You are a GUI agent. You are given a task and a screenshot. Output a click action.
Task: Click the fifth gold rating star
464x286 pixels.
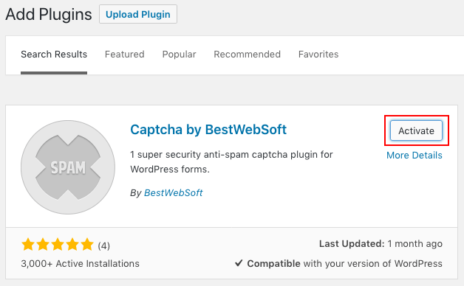pos(87,245)
